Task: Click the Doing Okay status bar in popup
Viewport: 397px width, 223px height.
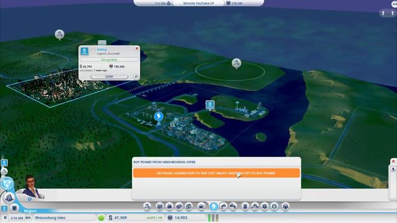Action: click(109, 60)
